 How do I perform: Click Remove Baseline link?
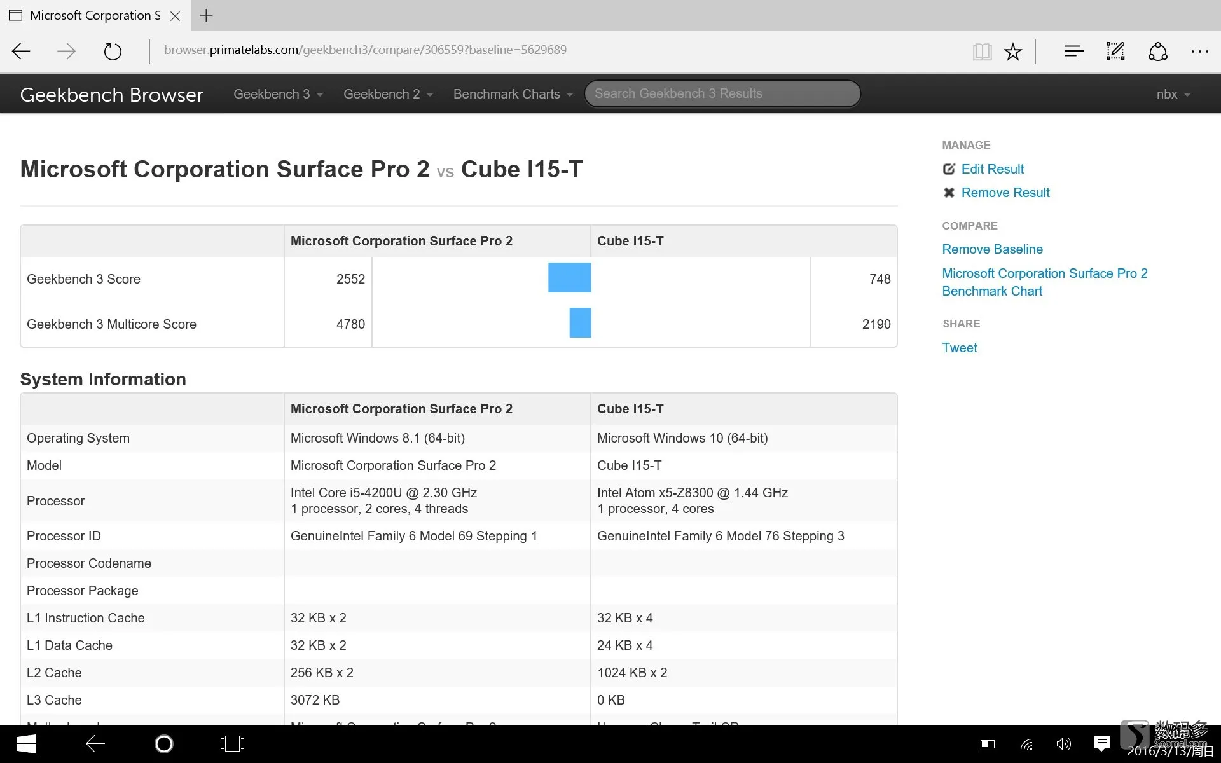[x=992, y=249]
